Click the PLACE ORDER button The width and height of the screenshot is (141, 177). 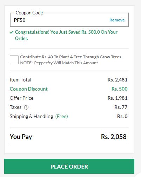(69, 166)
